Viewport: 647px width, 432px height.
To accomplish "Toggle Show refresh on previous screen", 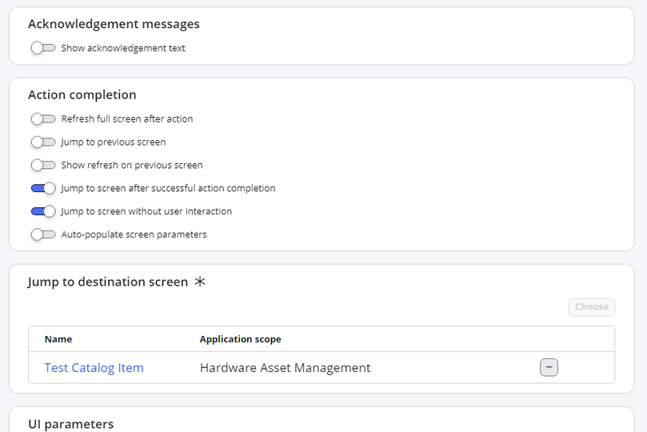I will click(x=43, y=165).
